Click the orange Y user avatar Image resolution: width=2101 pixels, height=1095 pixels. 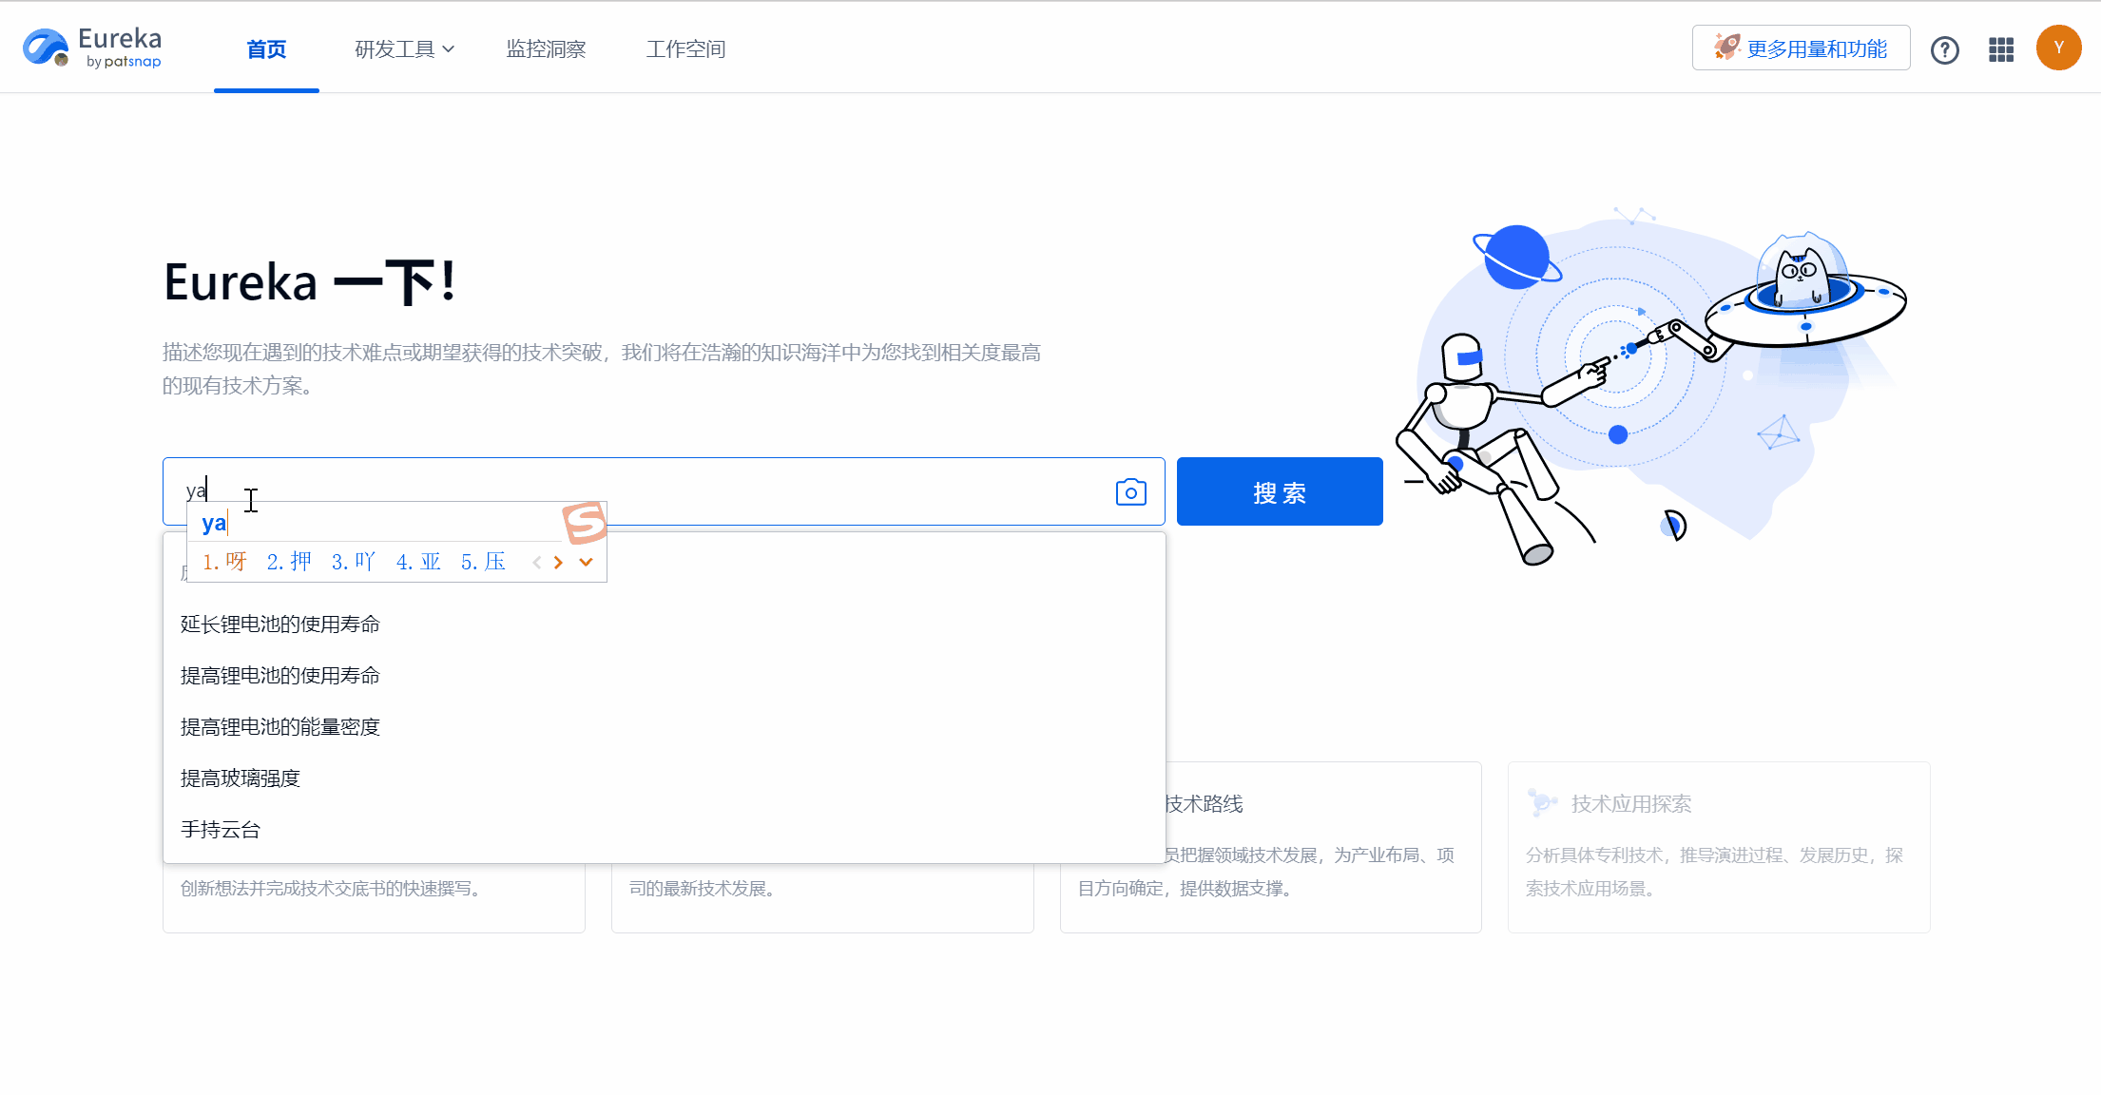[x=2058, y=48]
